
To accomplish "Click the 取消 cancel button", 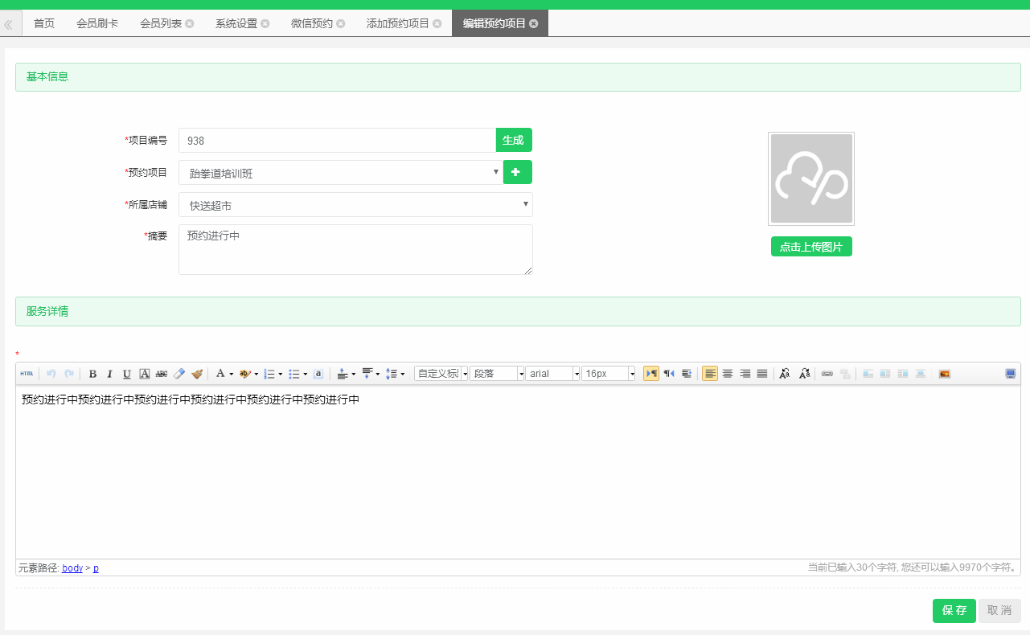I will pyautogui.click(x=1000, y=611).
